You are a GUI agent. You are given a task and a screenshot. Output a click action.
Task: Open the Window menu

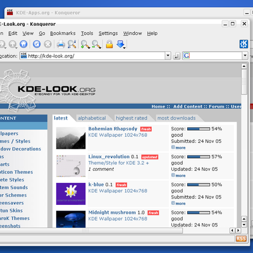click(132, 34)
